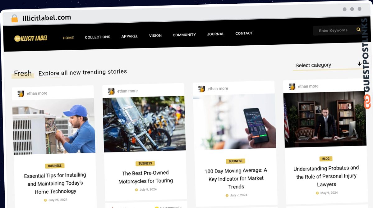
Task: Click the BUSINESS tag on the home technology post
Action: coord(55,166)
